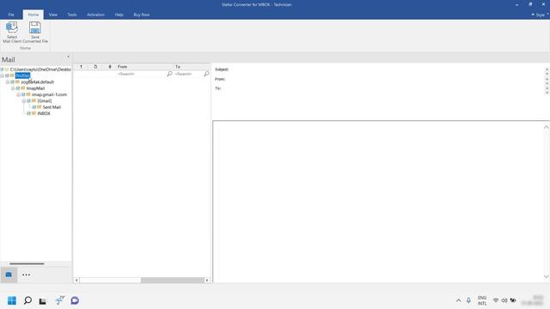Toggle checkbox for Sent Mail folder

34,107
